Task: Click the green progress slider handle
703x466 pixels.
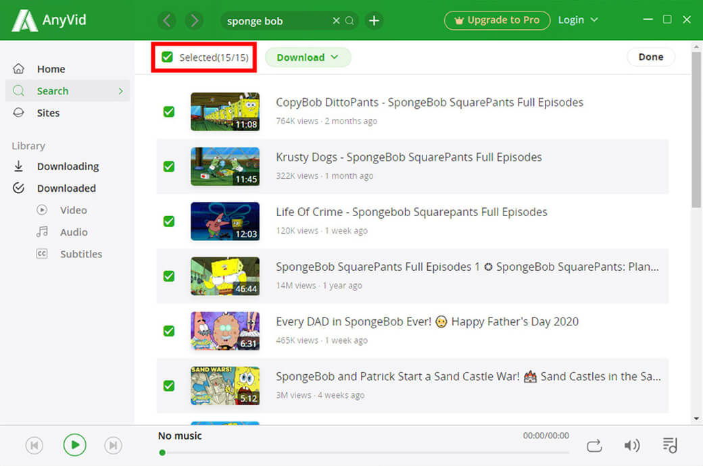Action: (x=162, y=452)
